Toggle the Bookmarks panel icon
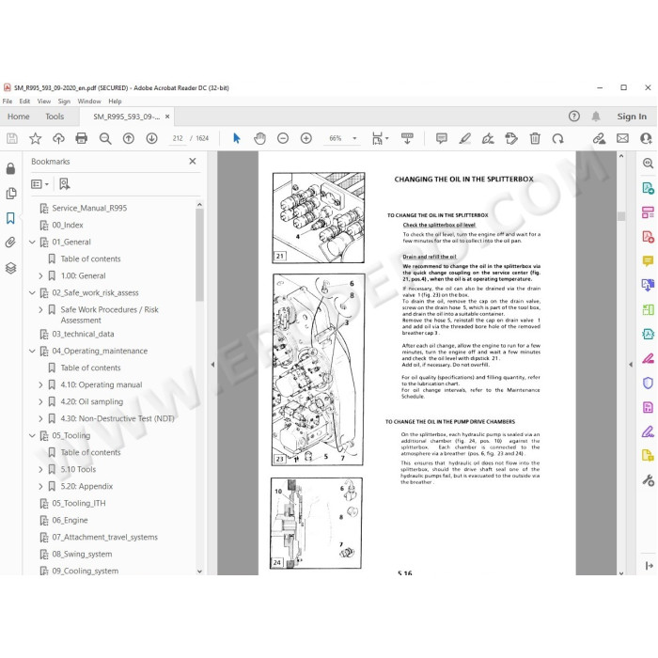This screenshot has width=658, height=658. coord(10,218)
